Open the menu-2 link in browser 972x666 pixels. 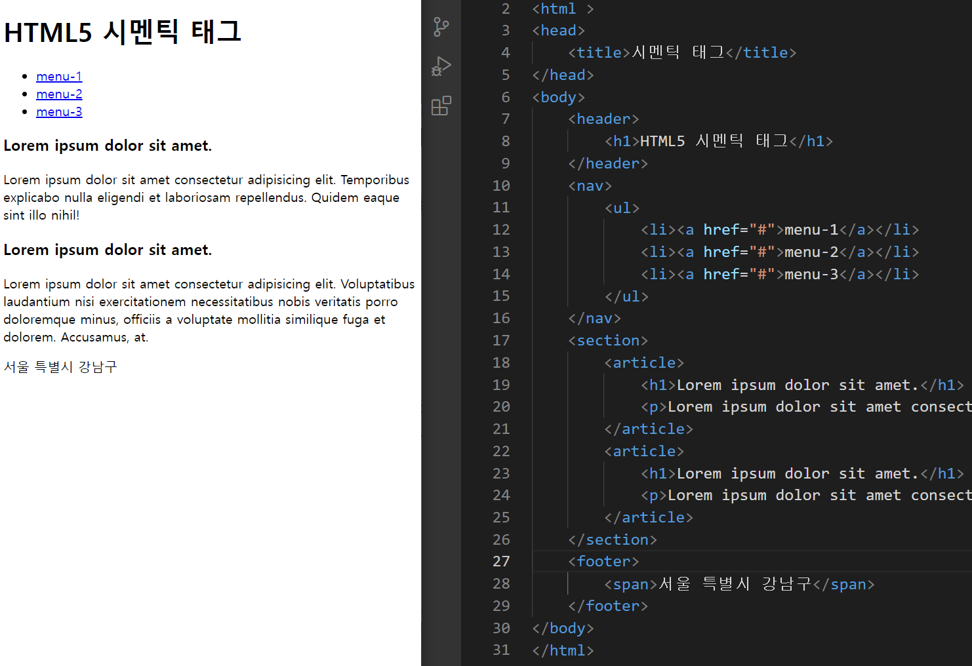59,94
